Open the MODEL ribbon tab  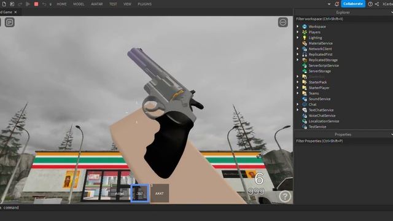coord(79,4)
